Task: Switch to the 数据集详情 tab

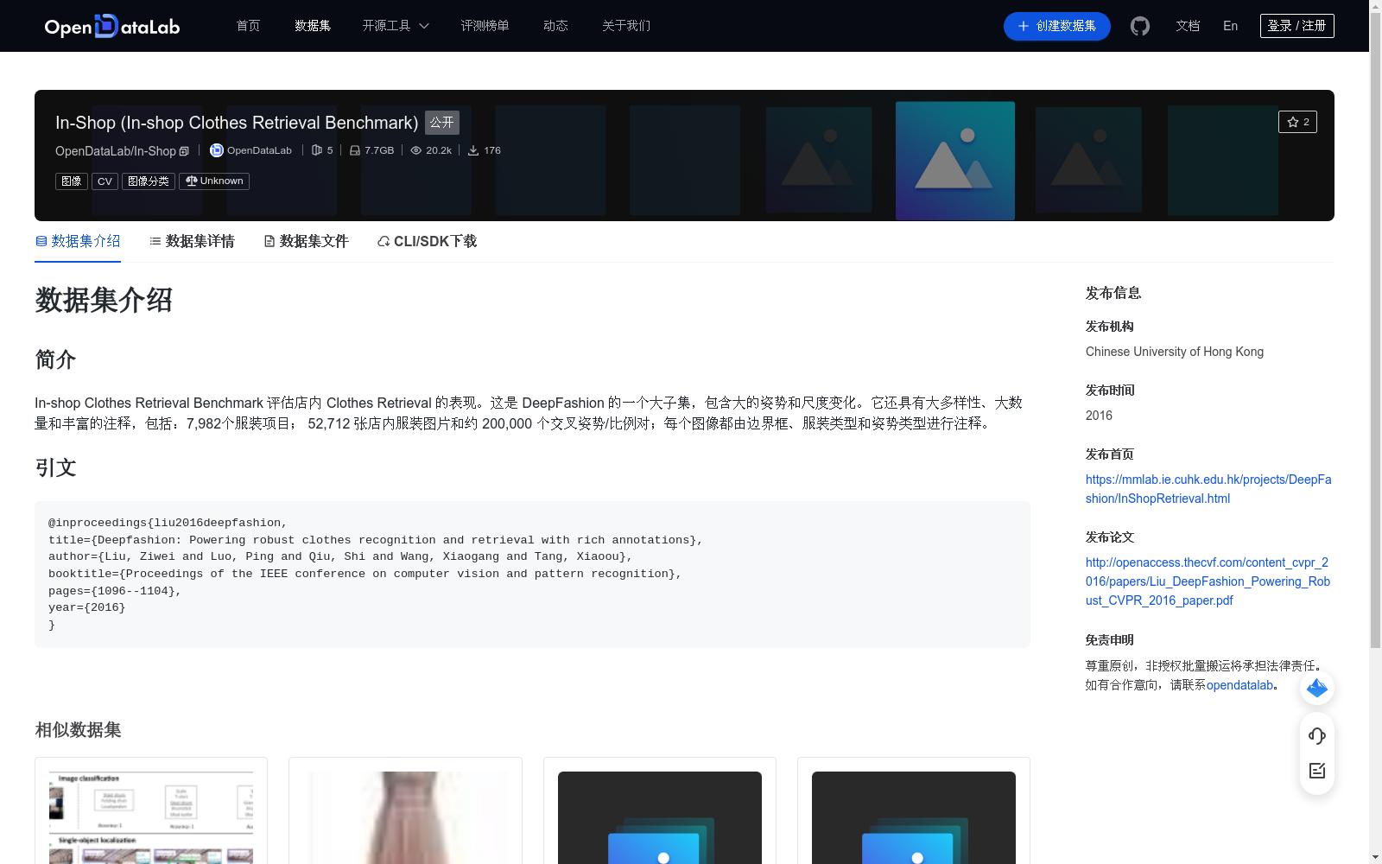Action: click(192, 241)
